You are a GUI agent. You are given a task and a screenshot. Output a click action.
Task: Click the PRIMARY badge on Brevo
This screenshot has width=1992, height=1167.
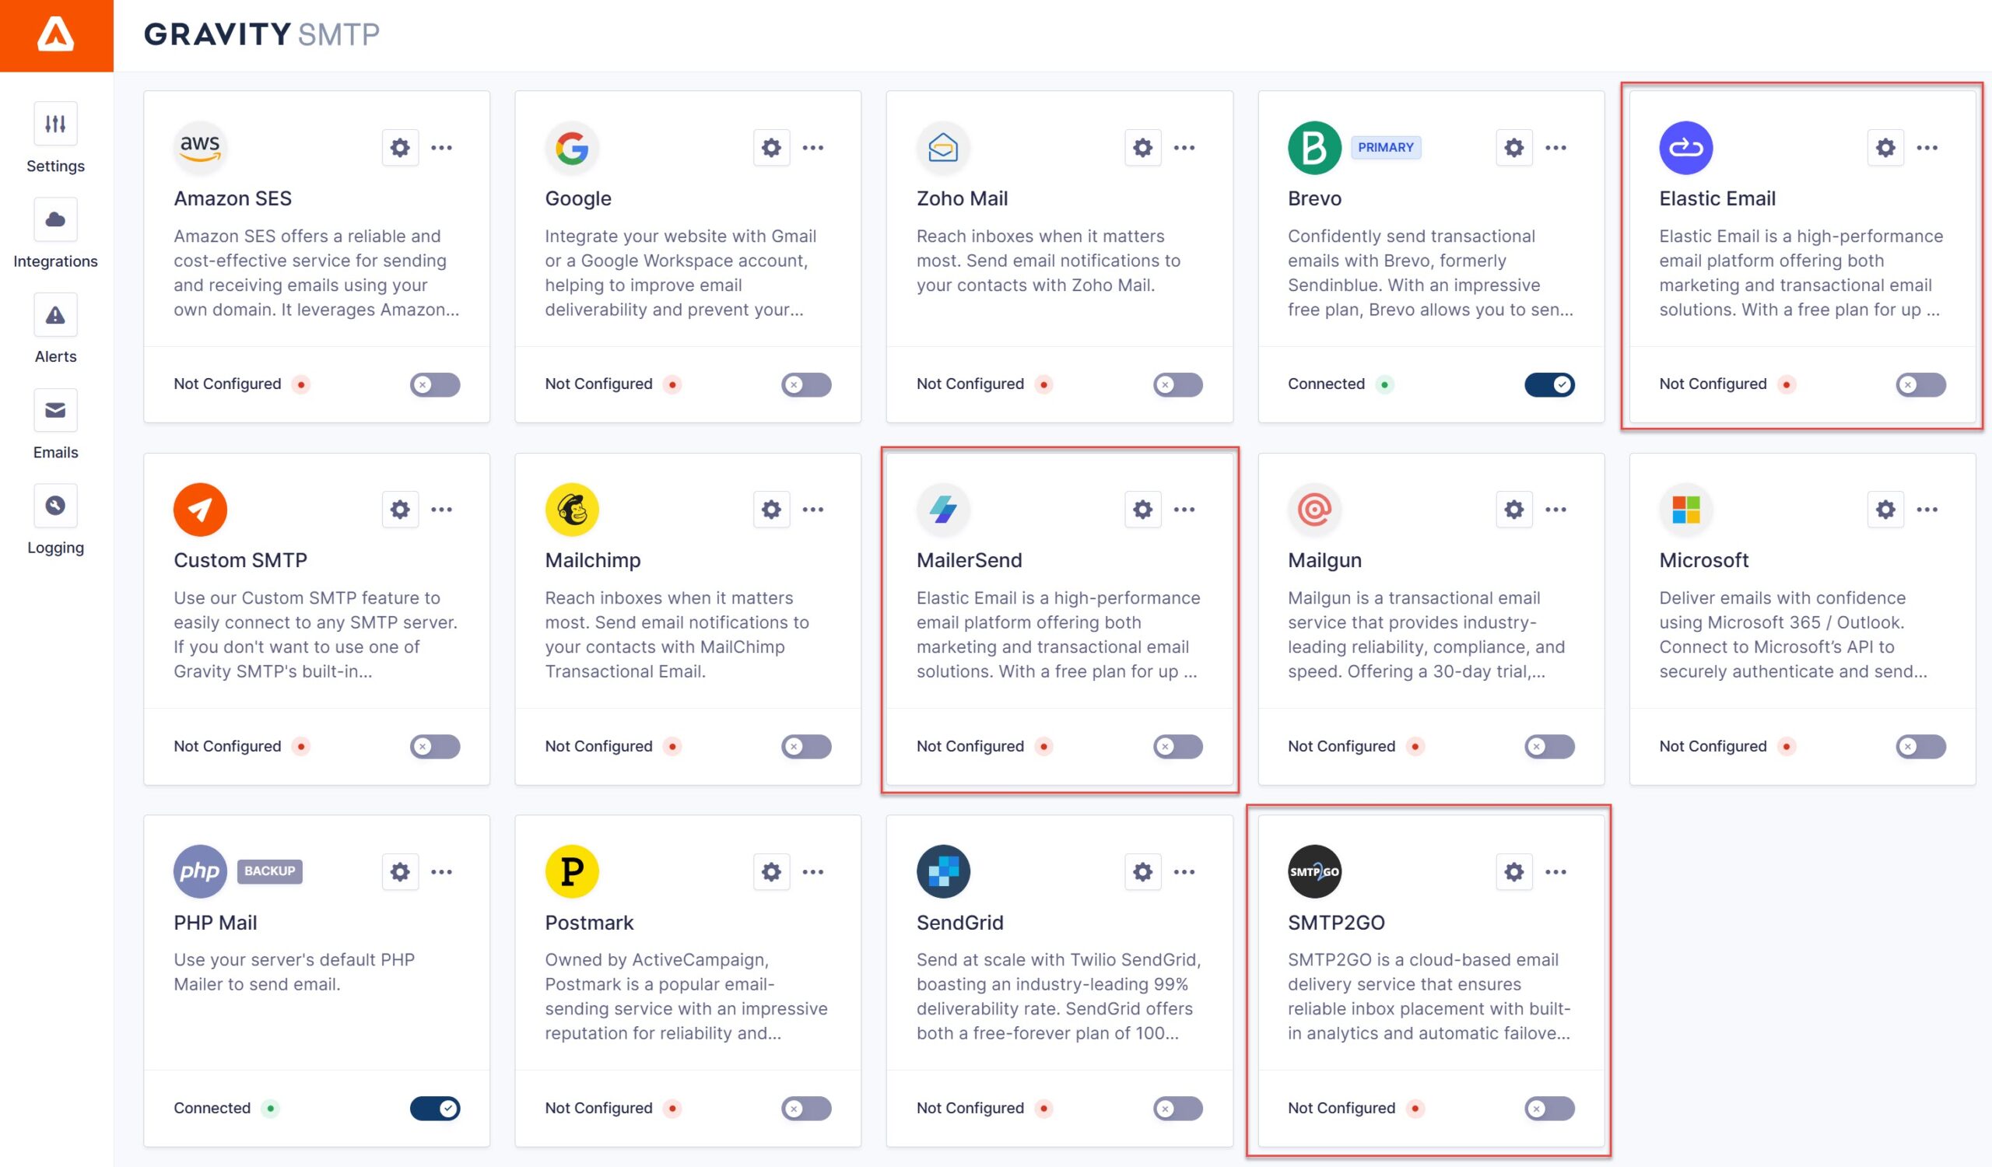click(1386, 148)
